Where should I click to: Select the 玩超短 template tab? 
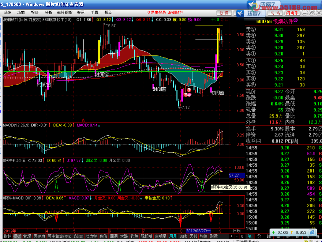click(x=147, y=236)
